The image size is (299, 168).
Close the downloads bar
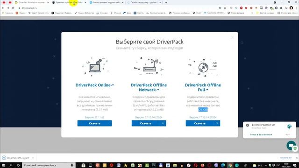coord(297,158)
